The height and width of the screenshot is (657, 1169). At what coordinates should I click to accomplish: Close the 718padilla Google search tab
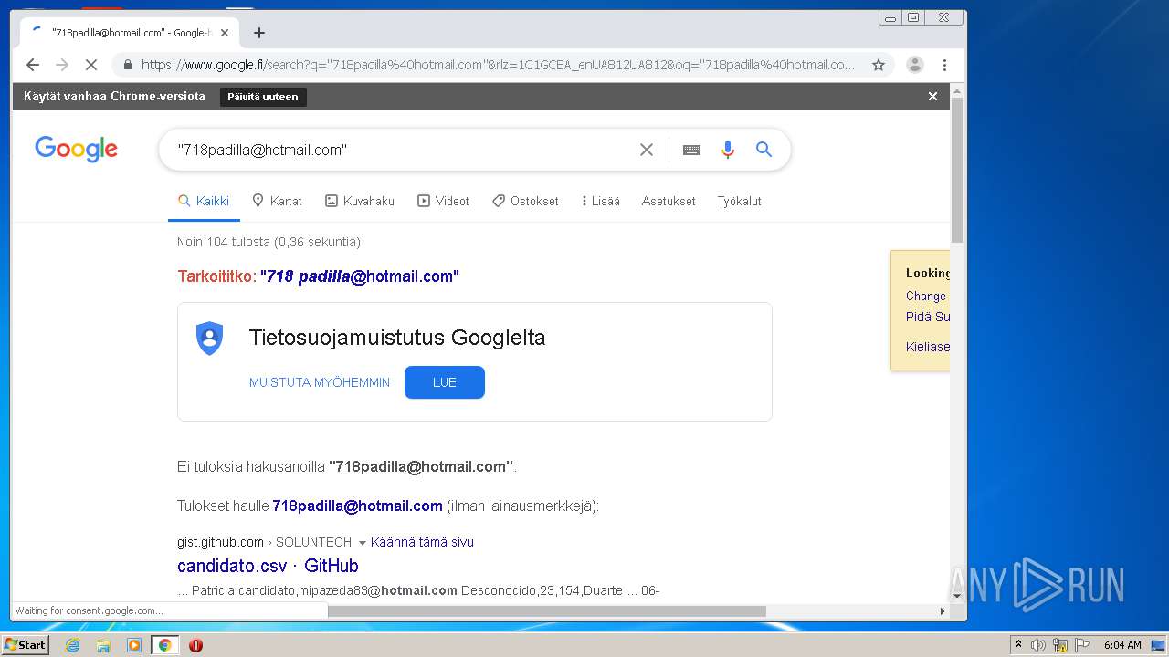(x=225, y=33)
